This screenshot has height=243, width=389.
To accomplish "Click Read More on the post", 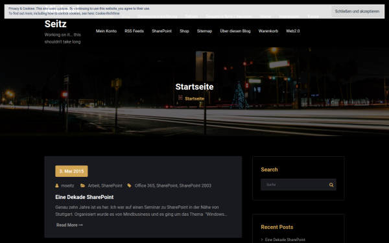I will 69,225.
